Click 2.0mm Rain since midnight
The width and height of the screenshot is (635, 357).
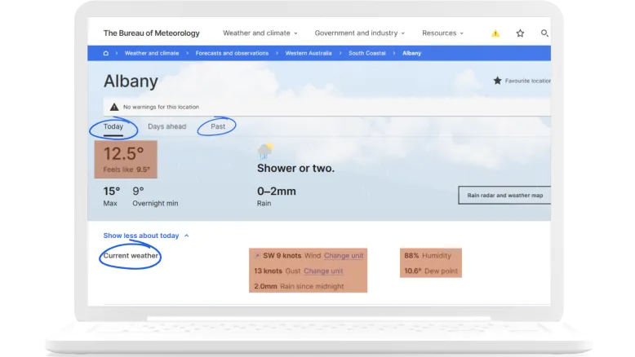(x=299, y=286)
